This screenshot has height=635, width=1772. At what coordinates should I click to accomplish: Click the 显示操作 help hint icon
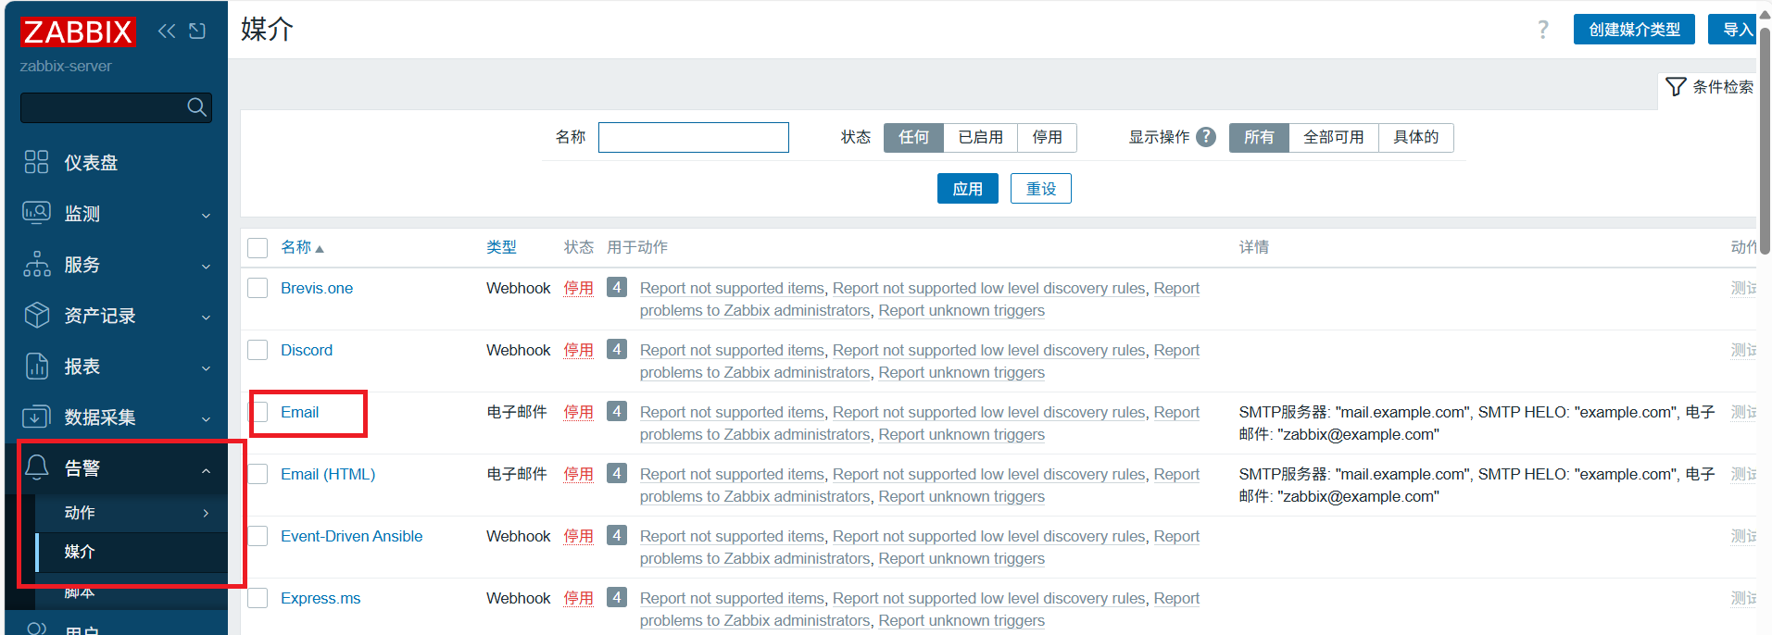(x=1206, y=137)
